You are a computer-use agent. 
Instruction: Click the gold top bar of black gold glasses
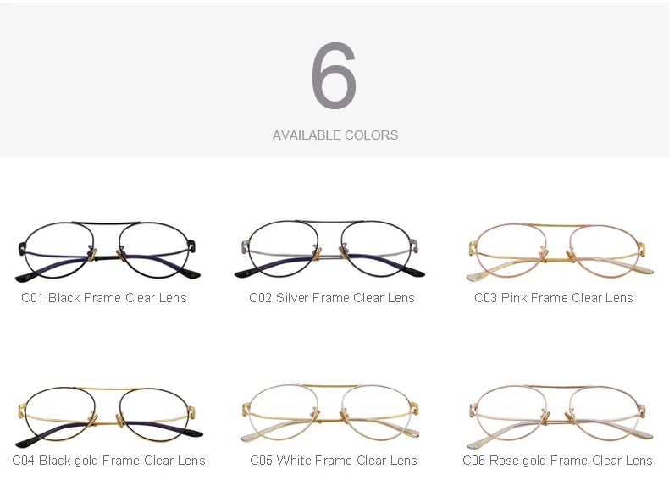coord(108,389)
